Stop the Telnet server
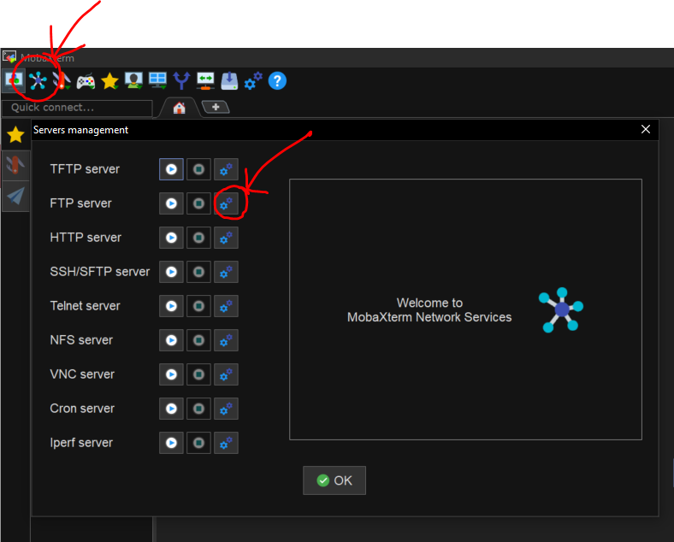674x542 pixels. point(198,306)
